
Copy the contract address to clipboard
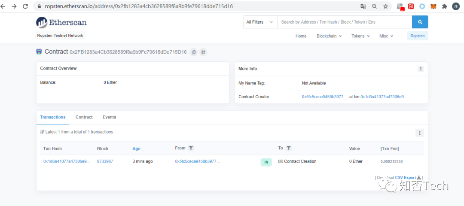[x=194, y=52]
